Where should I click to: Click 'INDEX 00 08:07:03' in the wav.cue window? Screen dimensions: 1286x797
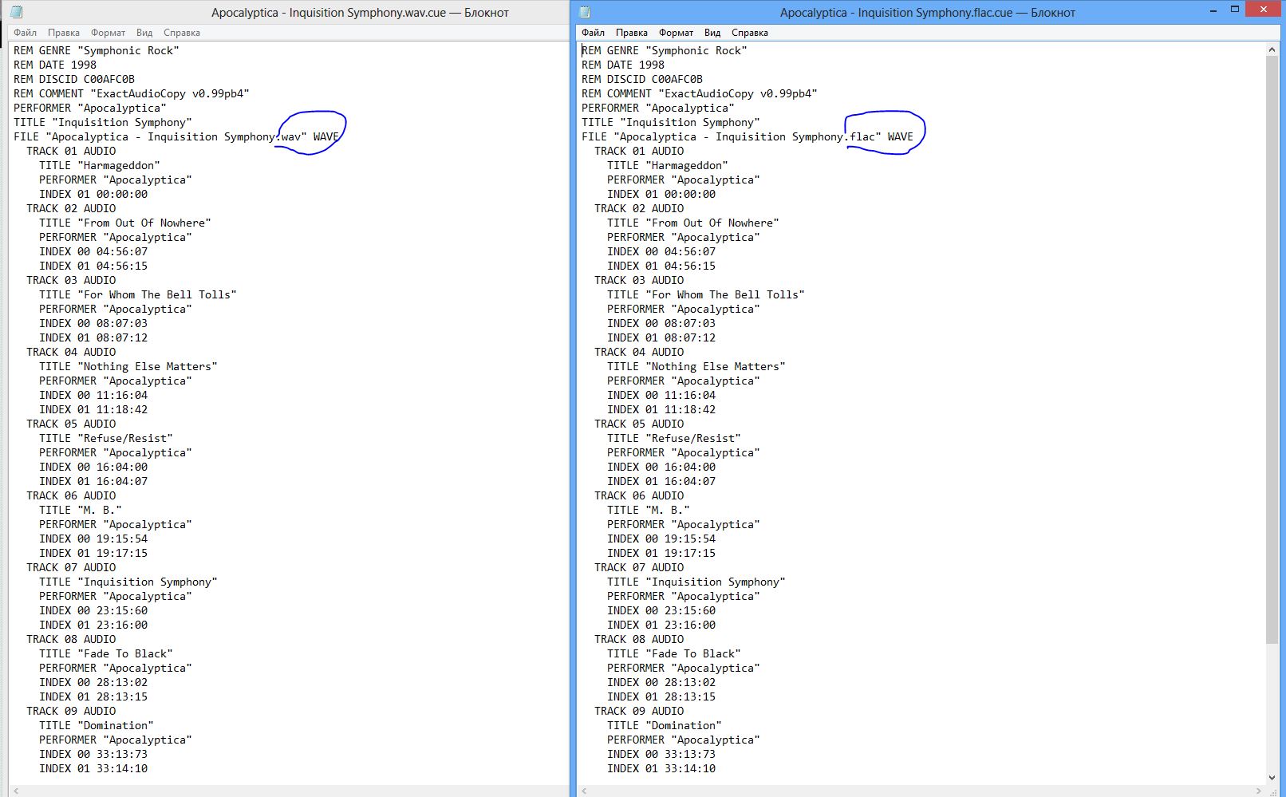93,324
